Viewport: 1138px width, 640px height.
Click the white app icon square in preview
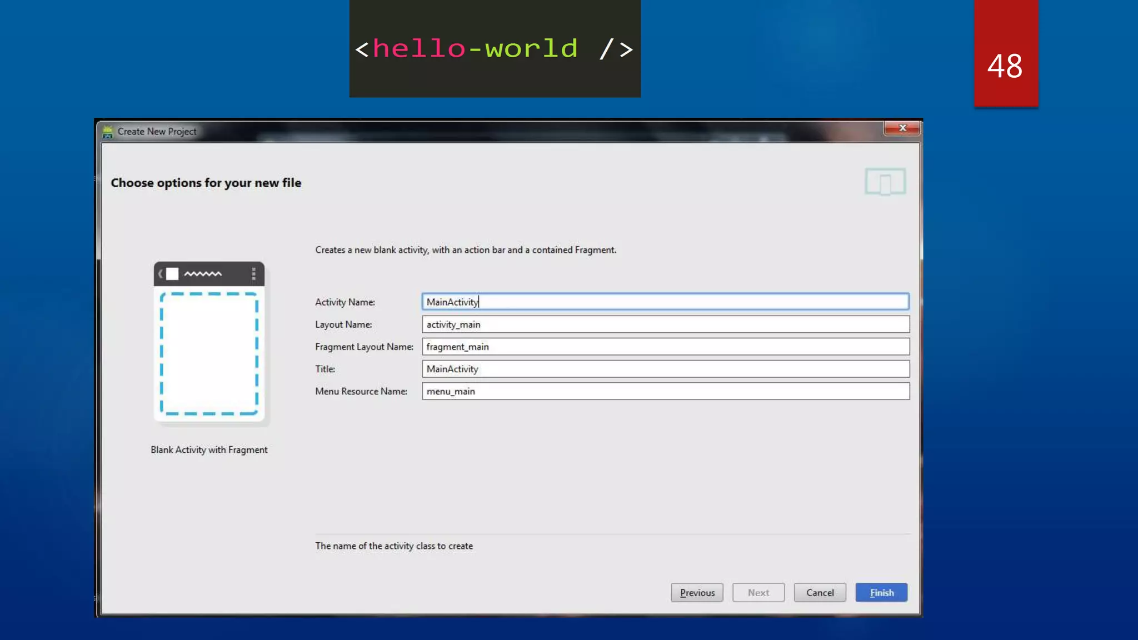click(x=172, y=274)
